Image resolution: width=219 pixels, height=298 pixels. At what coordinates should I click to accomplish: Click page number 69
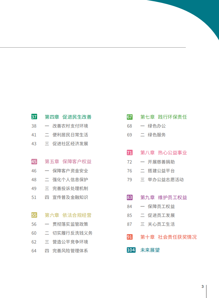(130, 135)
